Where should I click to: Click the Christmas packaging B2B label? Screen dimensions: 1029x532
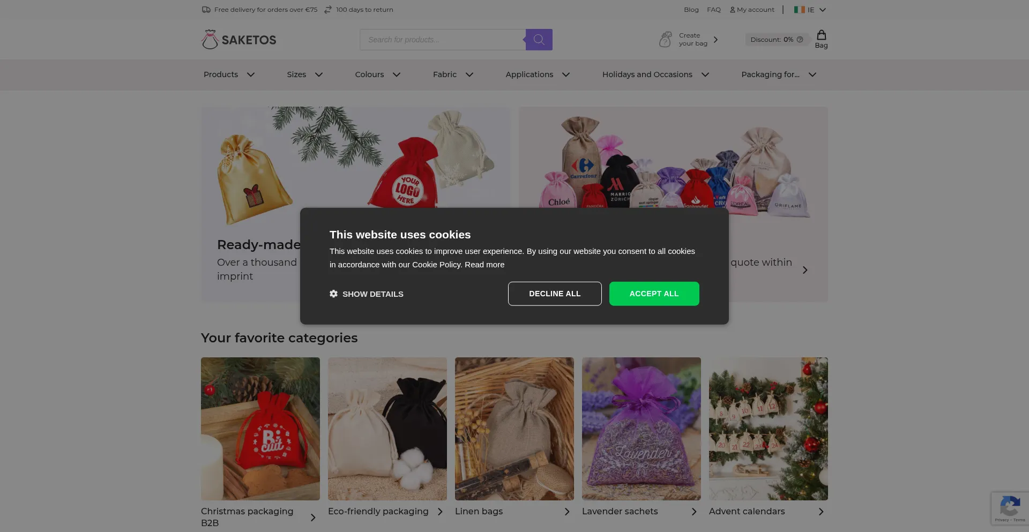247,517
